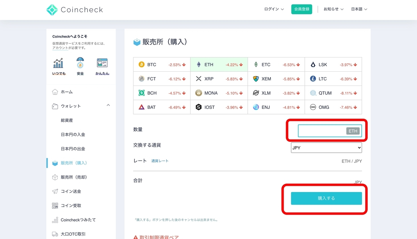Click the 数量 ETH input field

(330, 131)
